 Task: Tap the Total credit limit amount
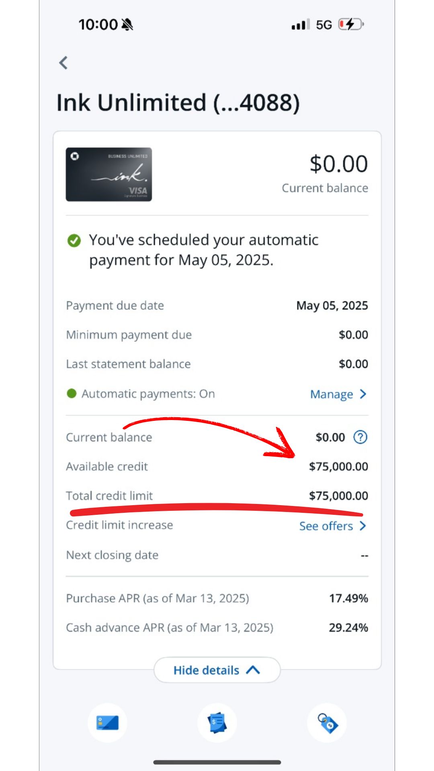pyautogui.click(x=338, y=496)
